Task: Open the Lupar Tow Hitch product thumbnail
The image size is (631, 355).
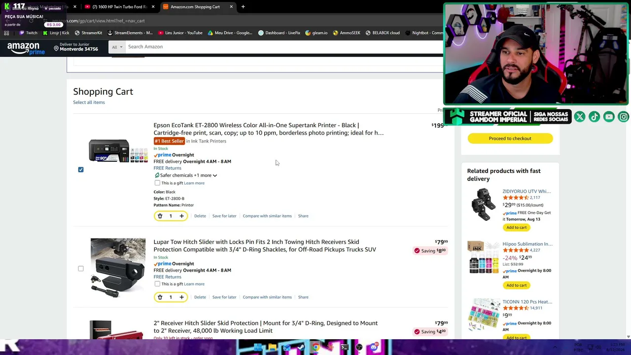Action: 118,268
